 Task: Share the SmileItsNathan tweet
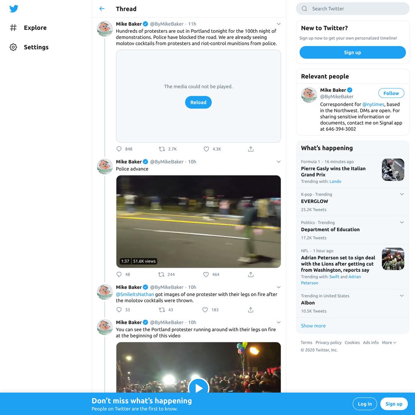tap(251, 310)
